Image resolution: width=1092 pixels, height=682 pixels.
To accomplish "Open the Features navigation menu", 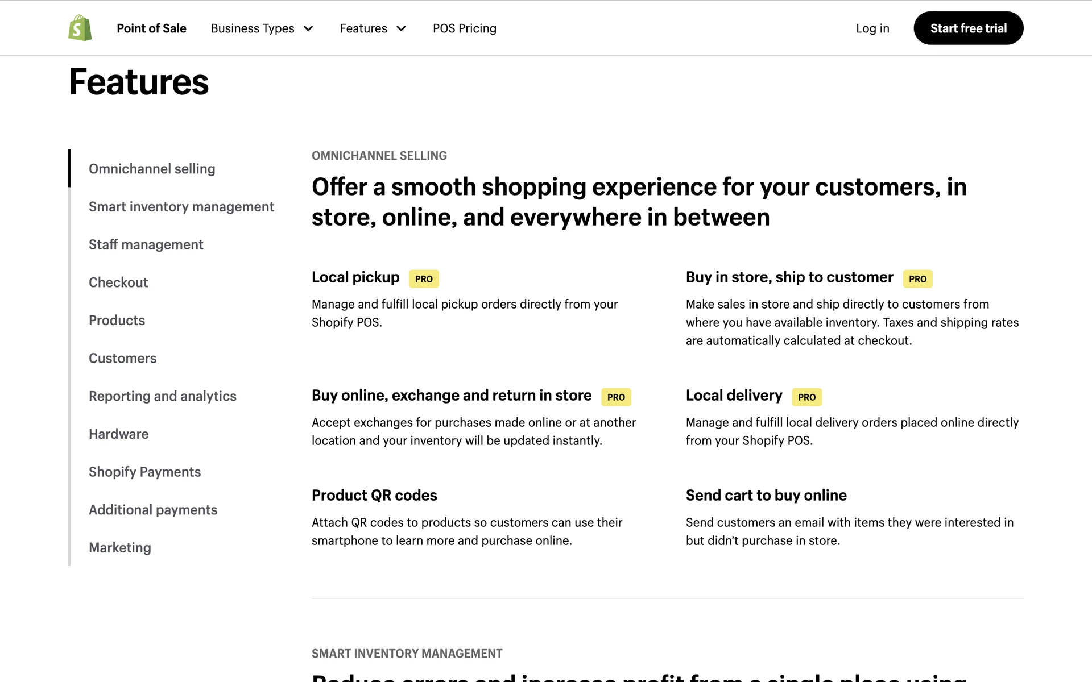I will point(363,28).
